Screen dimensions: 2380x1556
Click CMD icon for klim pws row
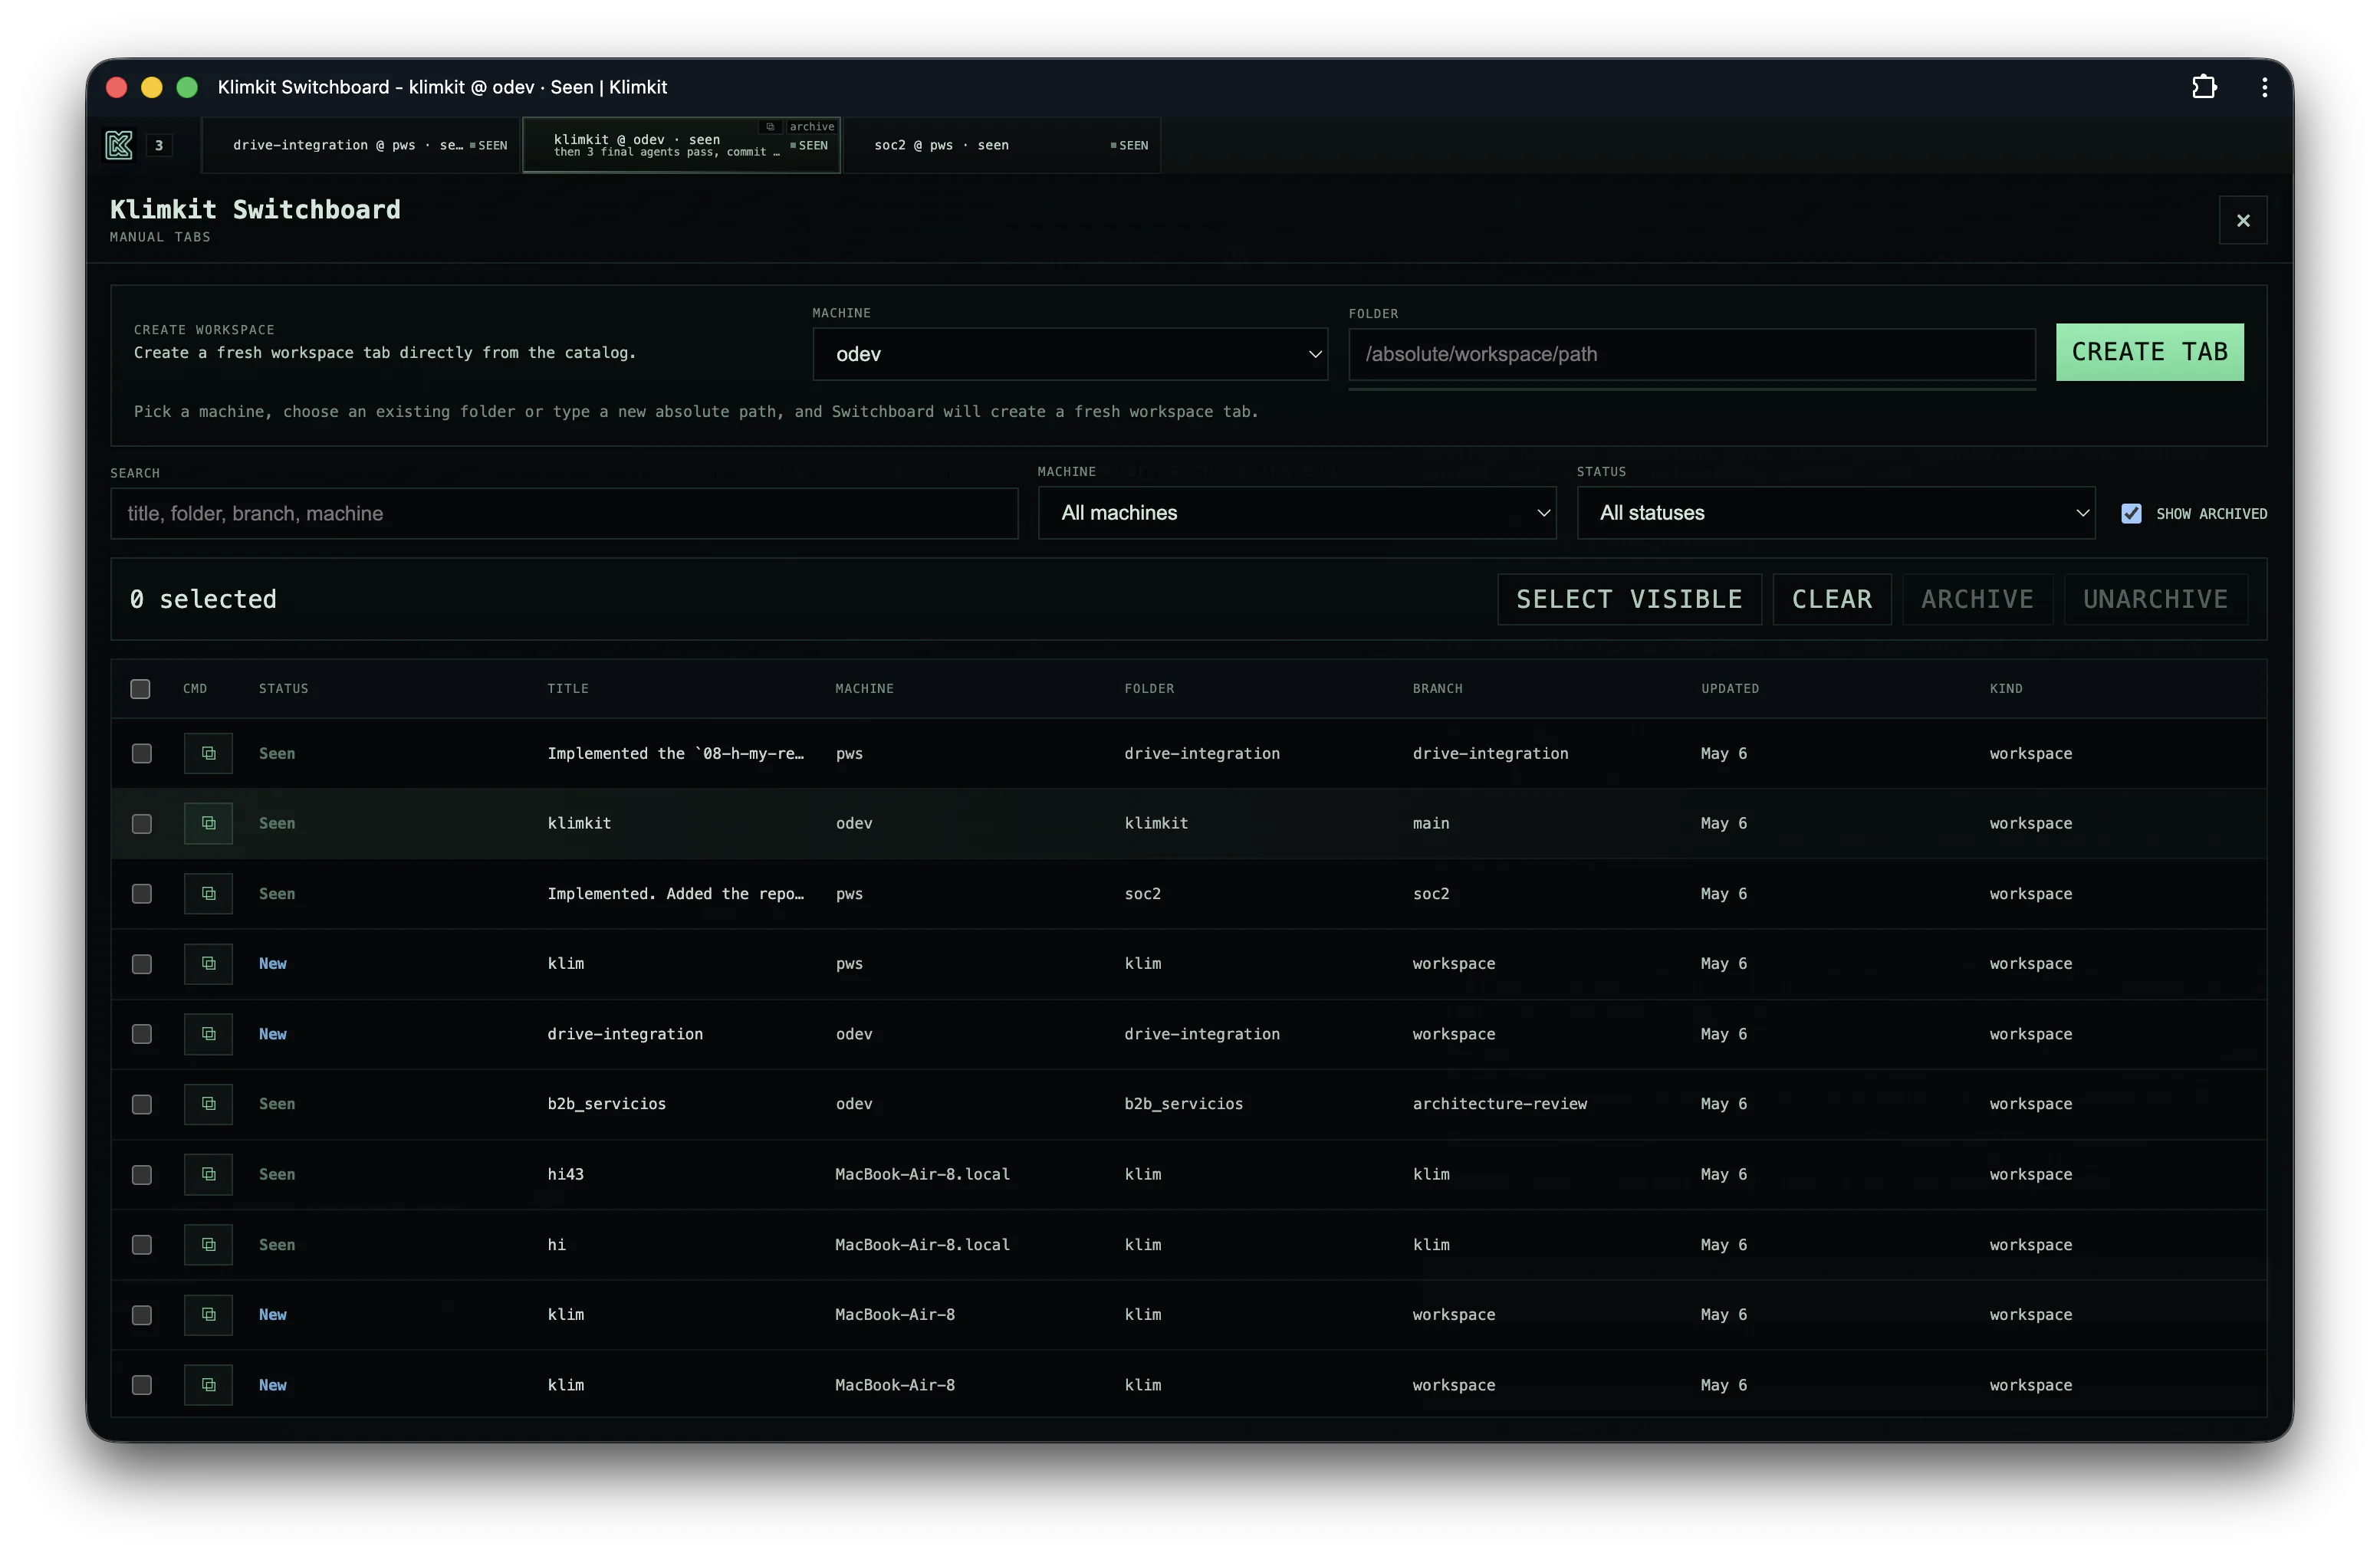coord(208,963)
